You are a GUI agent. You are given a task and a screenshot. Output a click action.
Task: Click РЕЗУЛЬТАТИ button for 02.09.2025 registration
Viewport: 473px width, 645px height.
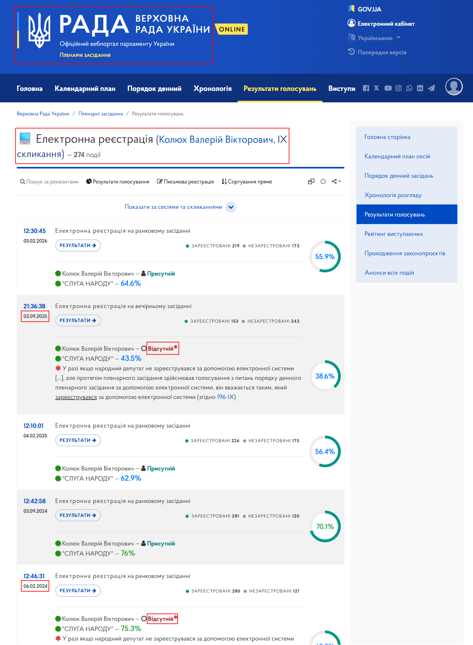pos(78,320)
